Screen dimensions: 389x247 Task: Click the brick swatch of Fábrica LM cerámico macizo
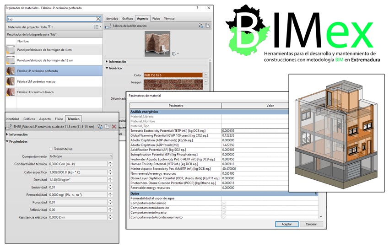click(x=11, y=81)
